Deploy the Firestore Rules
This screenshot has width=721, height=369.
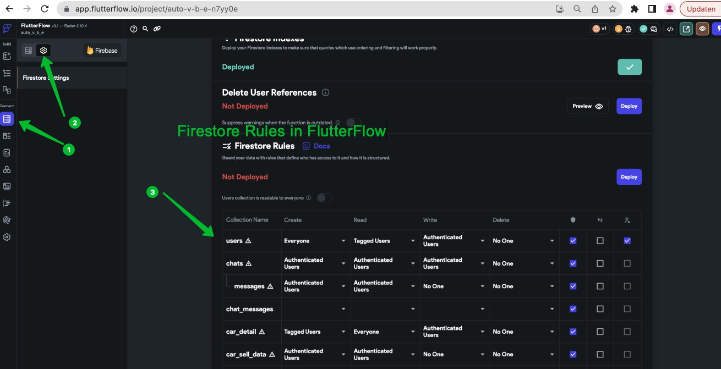click(629, 177)
